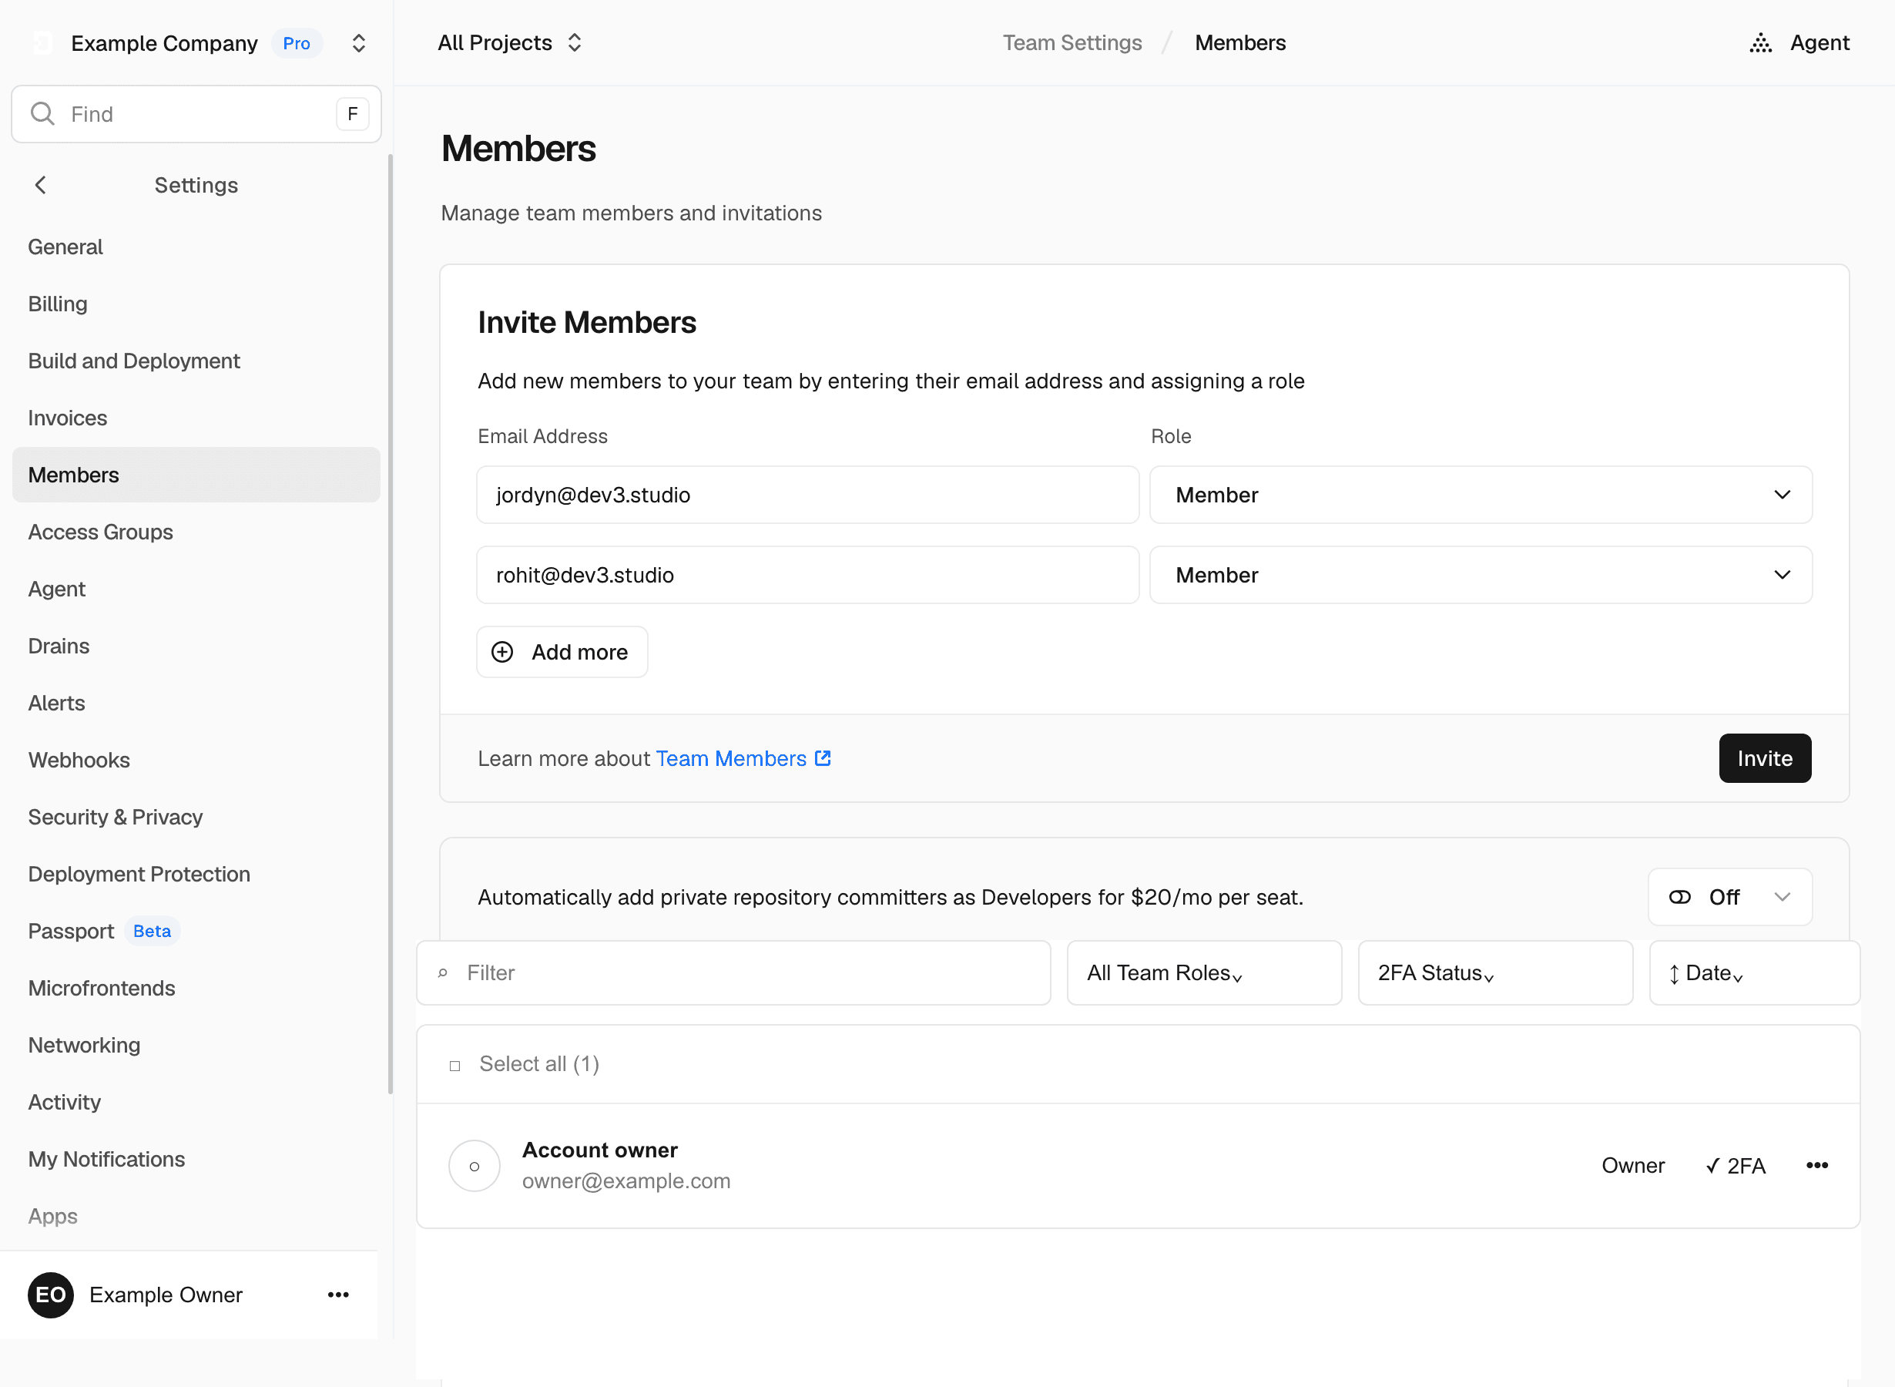Check the Select all checkbox
1895x1387 pixels.
454,1066
